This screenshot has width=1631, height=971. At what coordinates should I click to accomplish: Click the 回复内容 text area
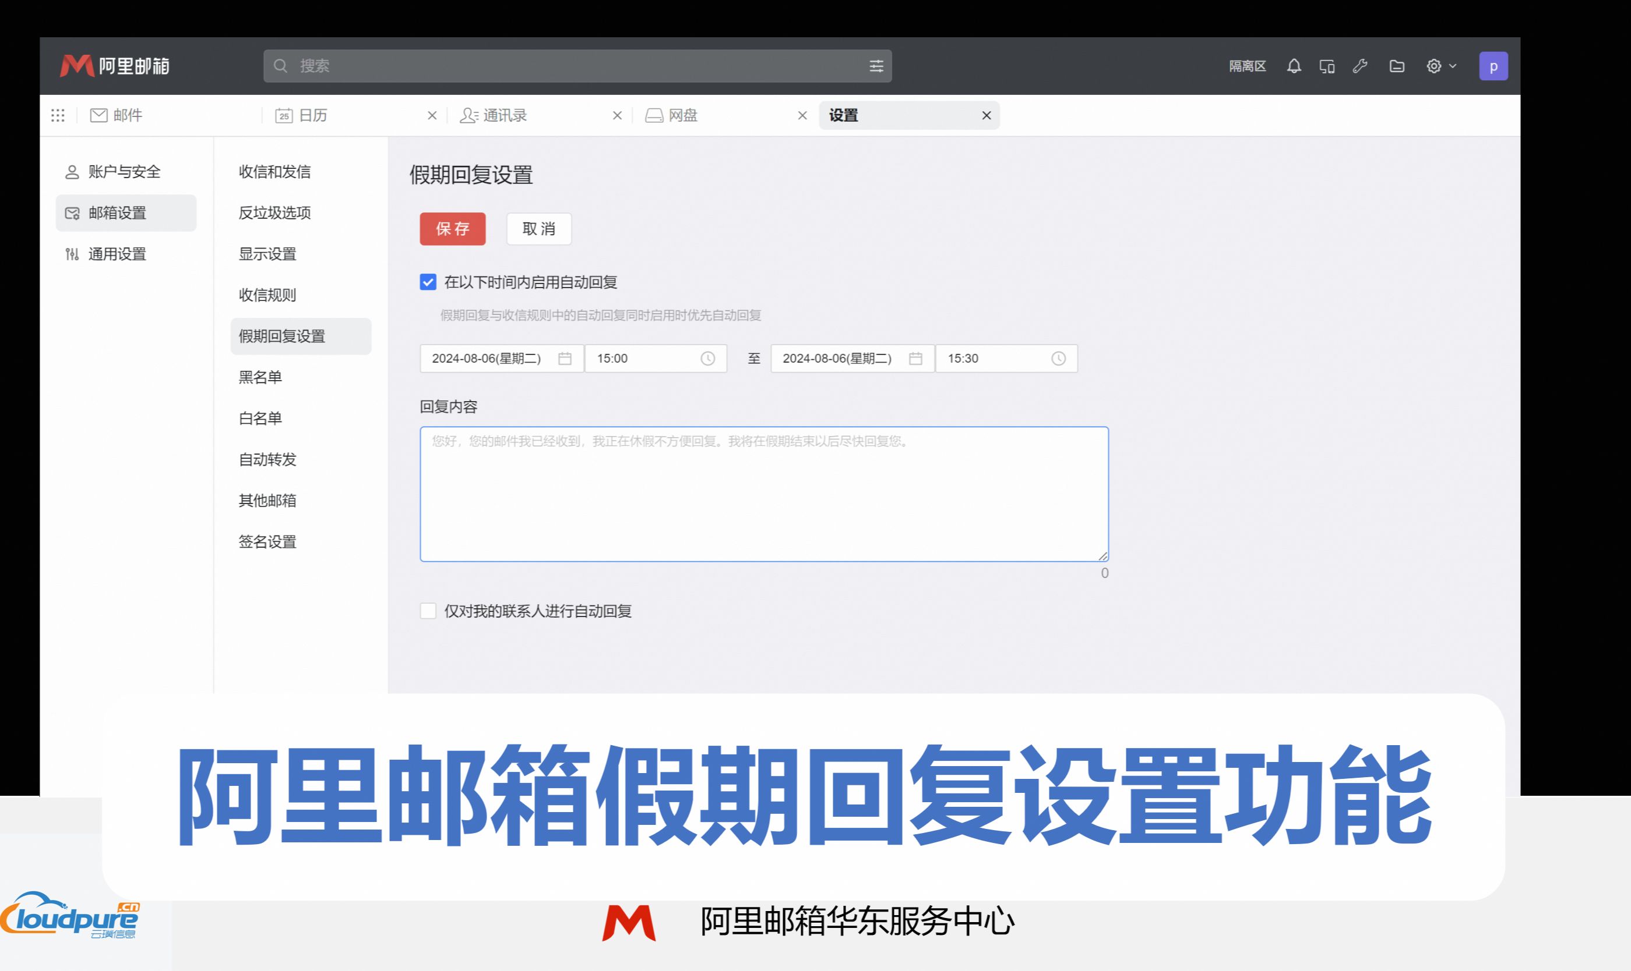point(764,494)
